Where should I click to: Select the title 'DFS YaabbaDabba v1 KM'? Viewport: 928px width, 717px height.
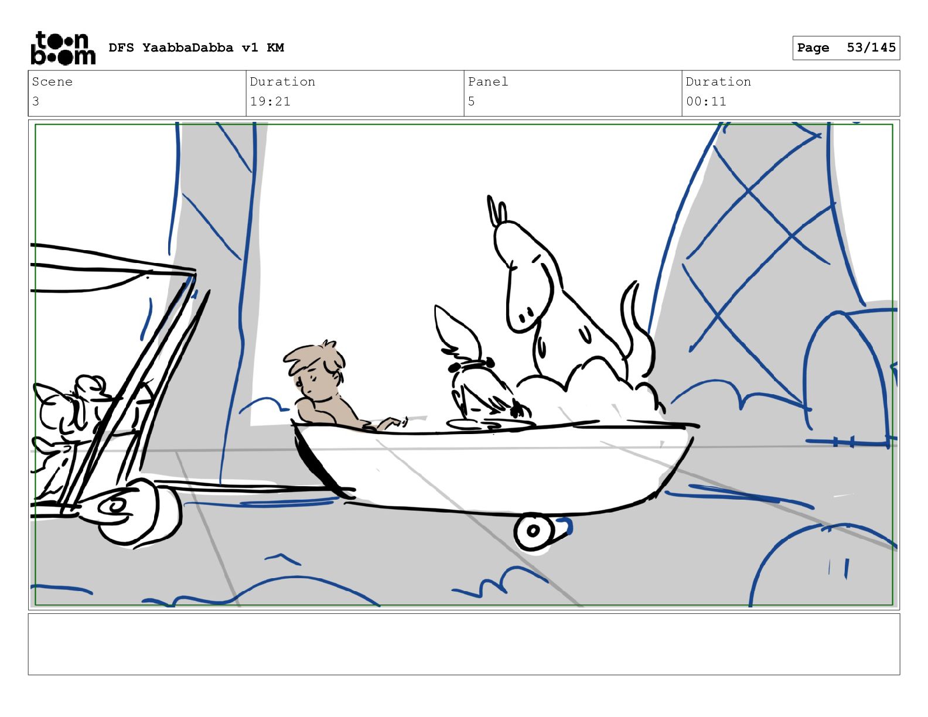coord(196,47)
